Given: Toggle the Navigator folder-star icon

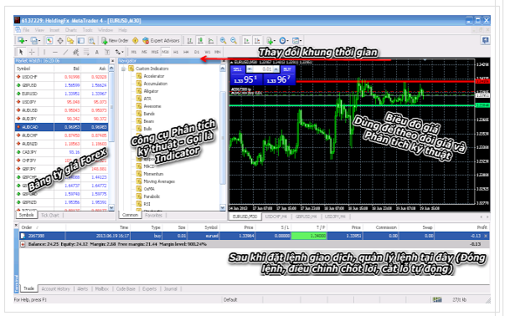Looking at the screenshot, I should (x=70, y=40).
